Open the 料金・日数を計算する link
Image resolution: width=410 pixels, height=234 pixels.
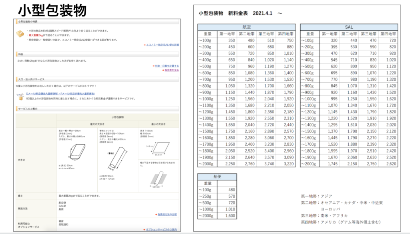click(167, 66)
